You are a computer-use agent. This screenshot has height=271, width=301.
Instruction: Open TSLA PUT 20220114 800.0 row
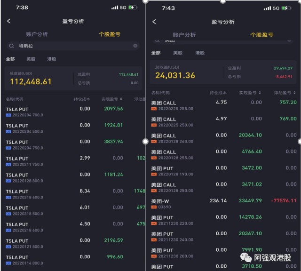pos(73,260)
